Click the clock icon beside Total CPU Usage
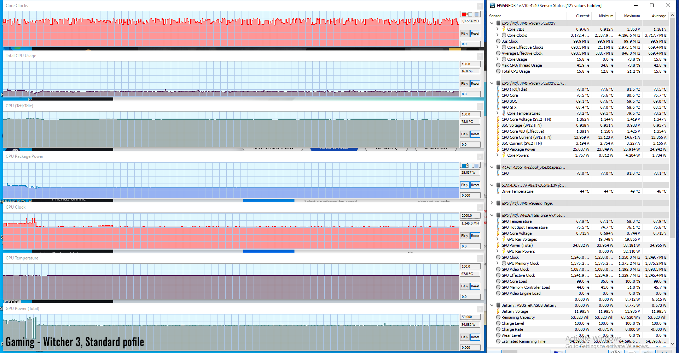This screenshot has width=679, height=353. click(498, 71)
